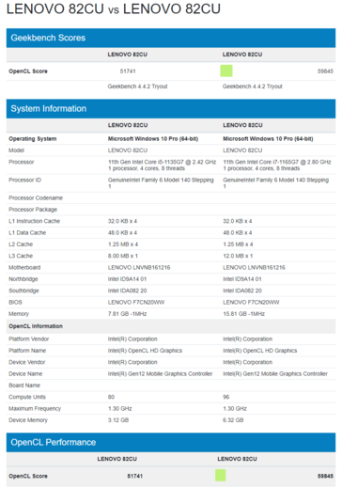Click the Platform Name row label
The image size is (342, 488).
[27, 351]
